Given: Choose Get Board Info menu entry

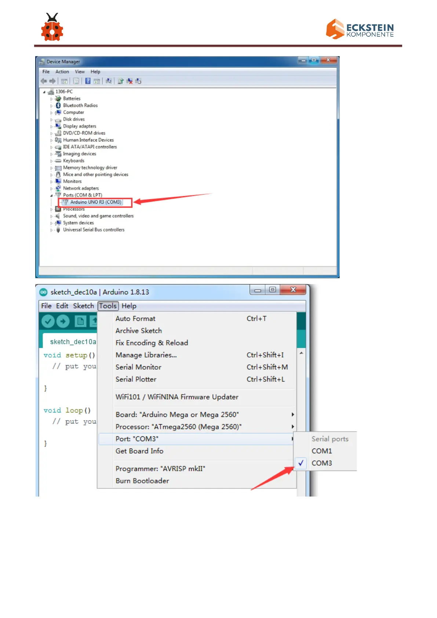Looking at the screenshot, I should coord(197,451).
